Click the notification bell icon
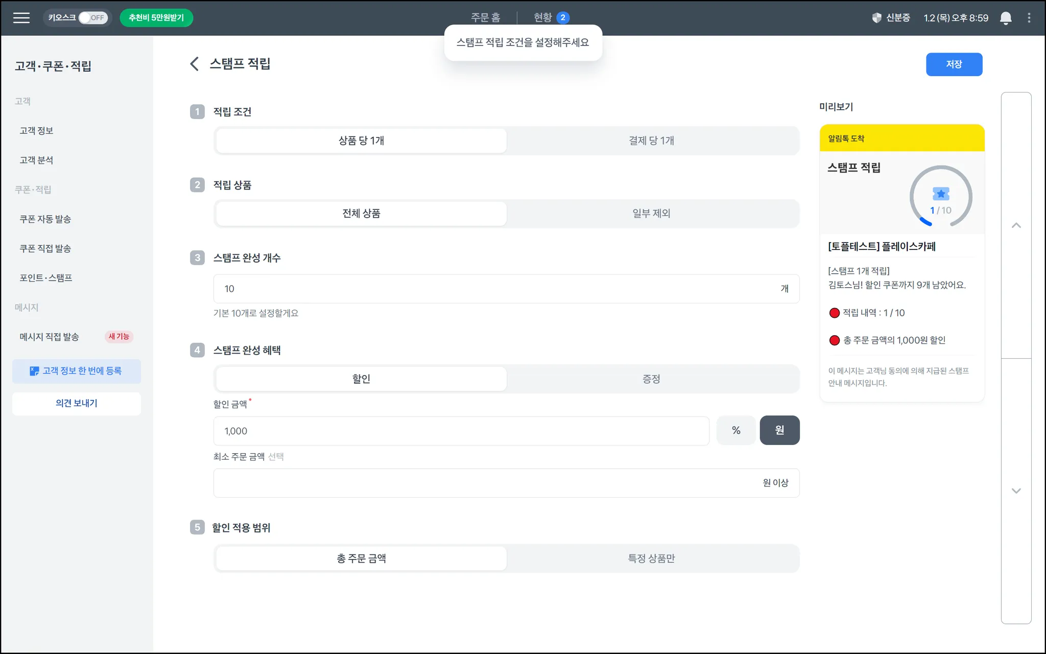Screen dimensions: 1046x654 [1005, 18]
